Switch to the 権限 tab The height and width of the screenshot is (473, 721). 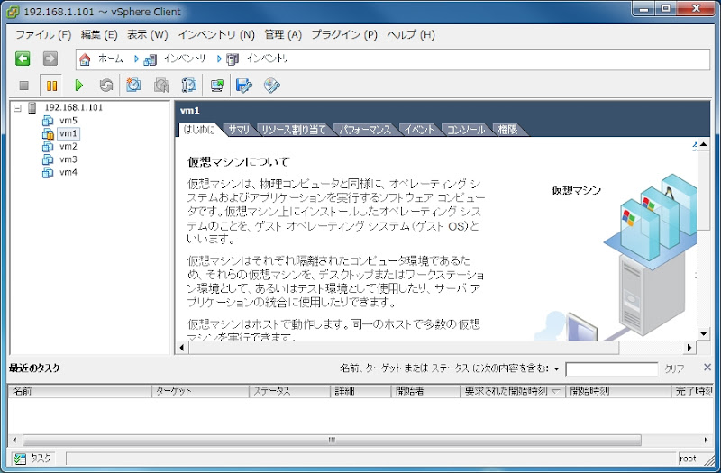click(508, 130)
